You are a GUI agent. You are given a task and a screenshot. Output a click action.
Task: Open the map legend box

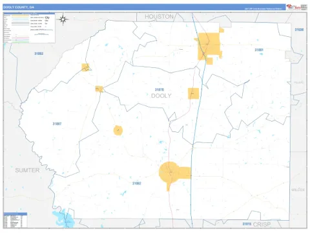tap(29, 28)
